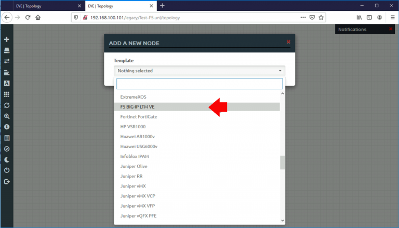Select Juniper RR template
Image resolution: width=399 pixels, height=228 pixels.
coord(197,177)
